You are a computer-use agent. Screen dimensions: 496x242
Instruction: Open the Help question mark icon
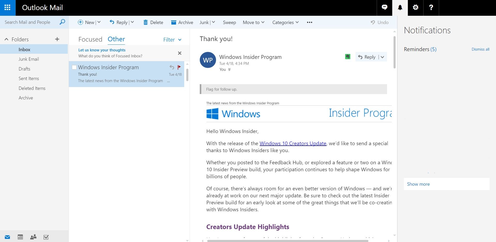click(x=431, y=7)
